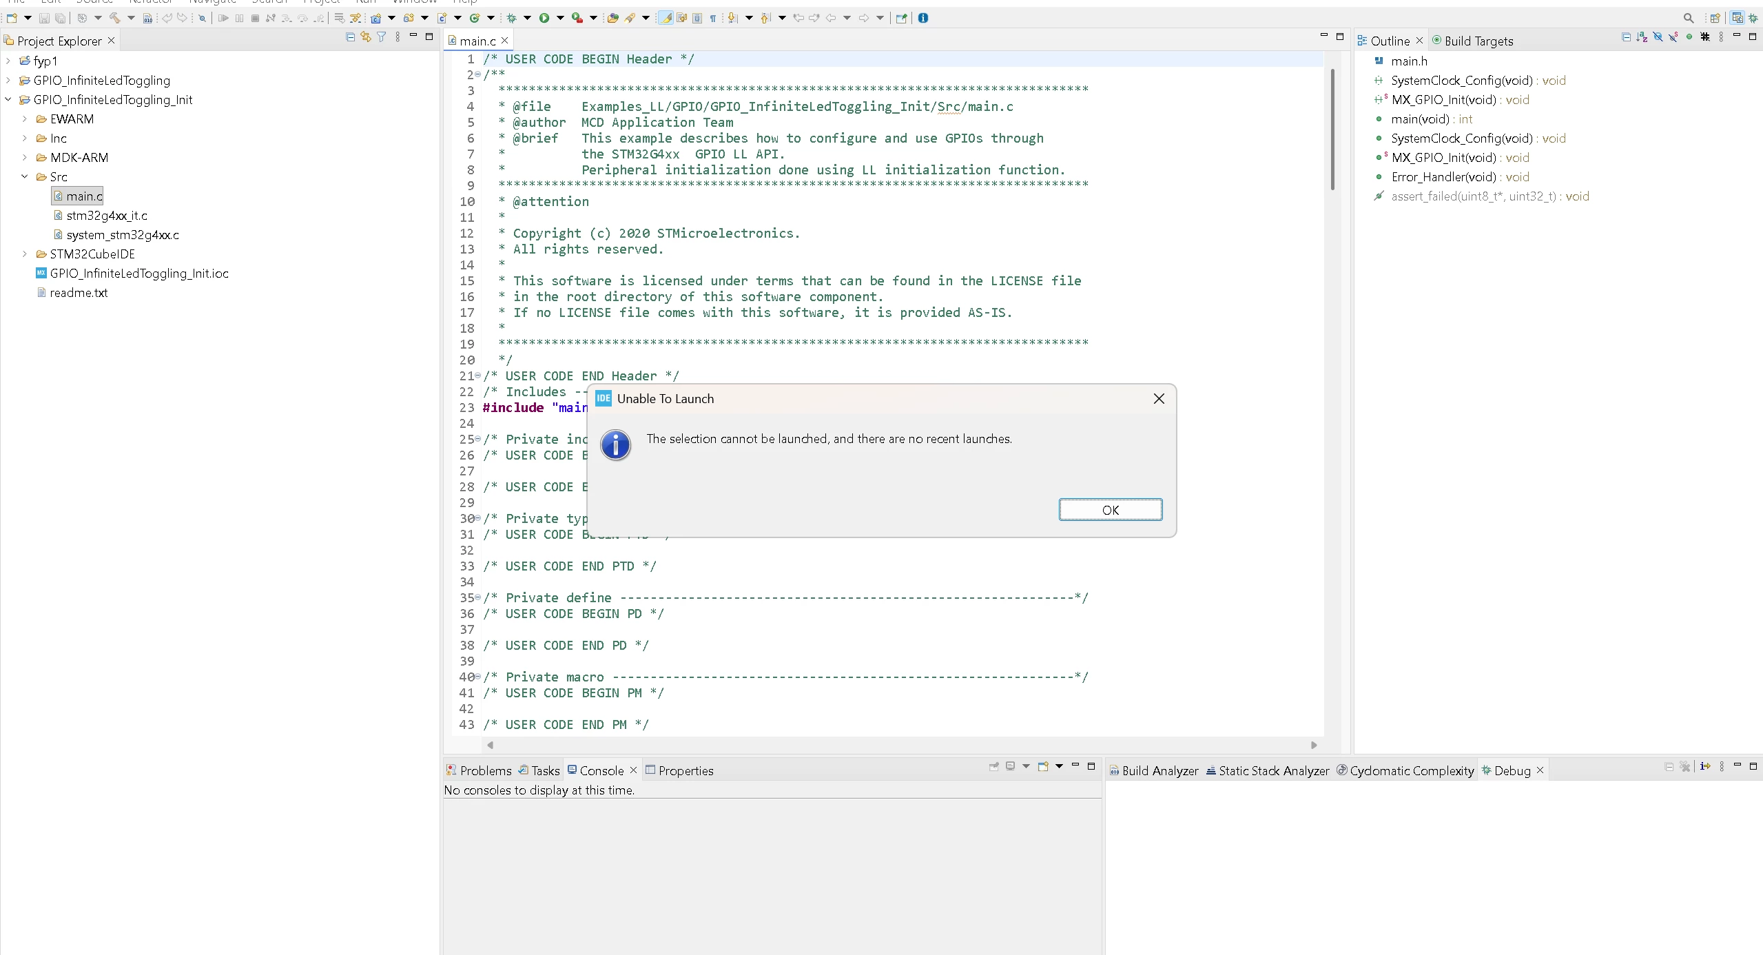This screenshot has height=955, width=1763.
Task: Click editor horizontal scroll right arrow
Action: [1314, 745]
